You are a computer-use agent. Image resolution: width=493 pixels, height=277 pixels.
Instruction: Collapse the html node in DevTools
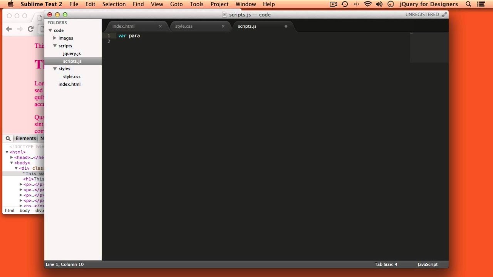[x=7, y=152]
